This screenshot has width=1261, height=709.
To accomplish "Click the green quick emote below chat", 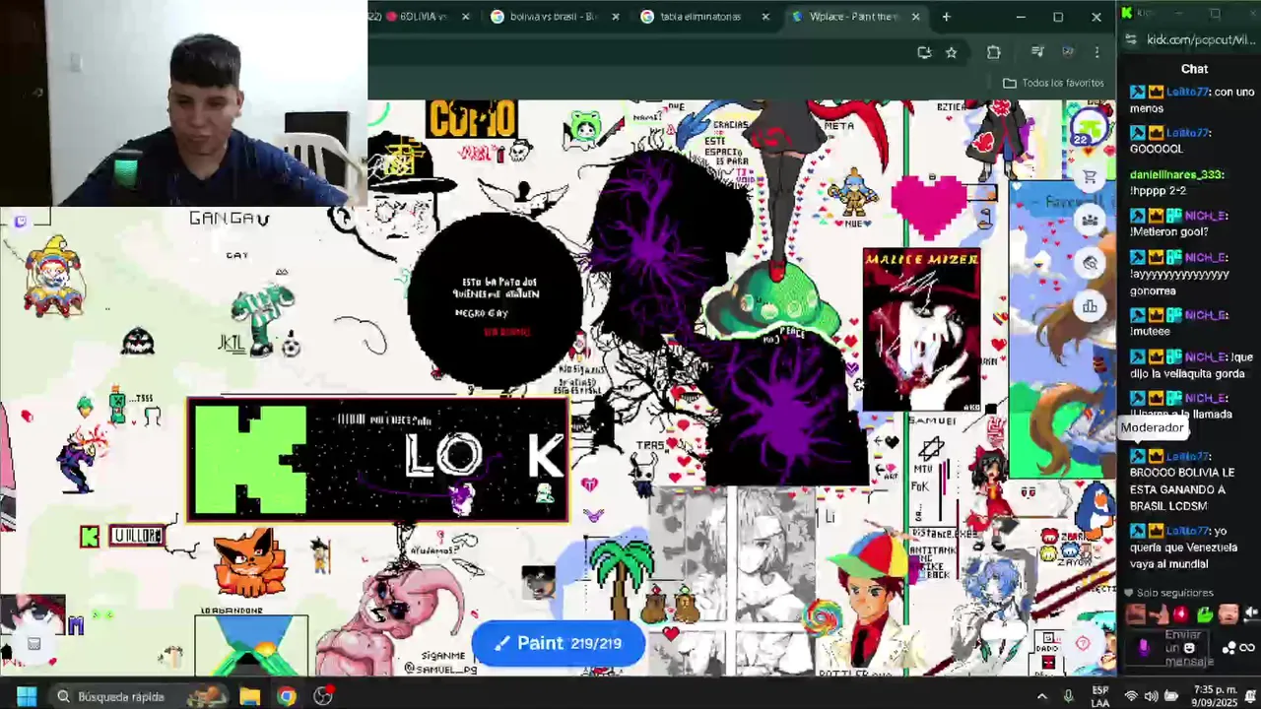I will pyautogui.click(x=1204, y=614).
